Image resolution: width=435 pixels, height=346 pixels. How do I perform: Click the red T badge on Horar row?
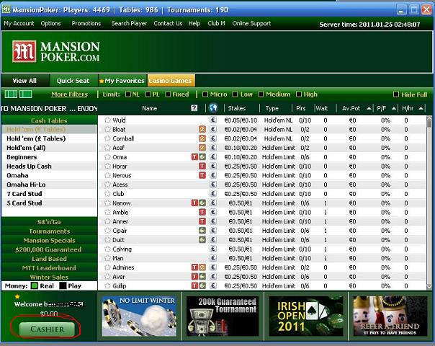tap(202, 166)
